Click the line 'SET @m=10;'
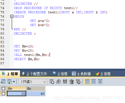 24,46
